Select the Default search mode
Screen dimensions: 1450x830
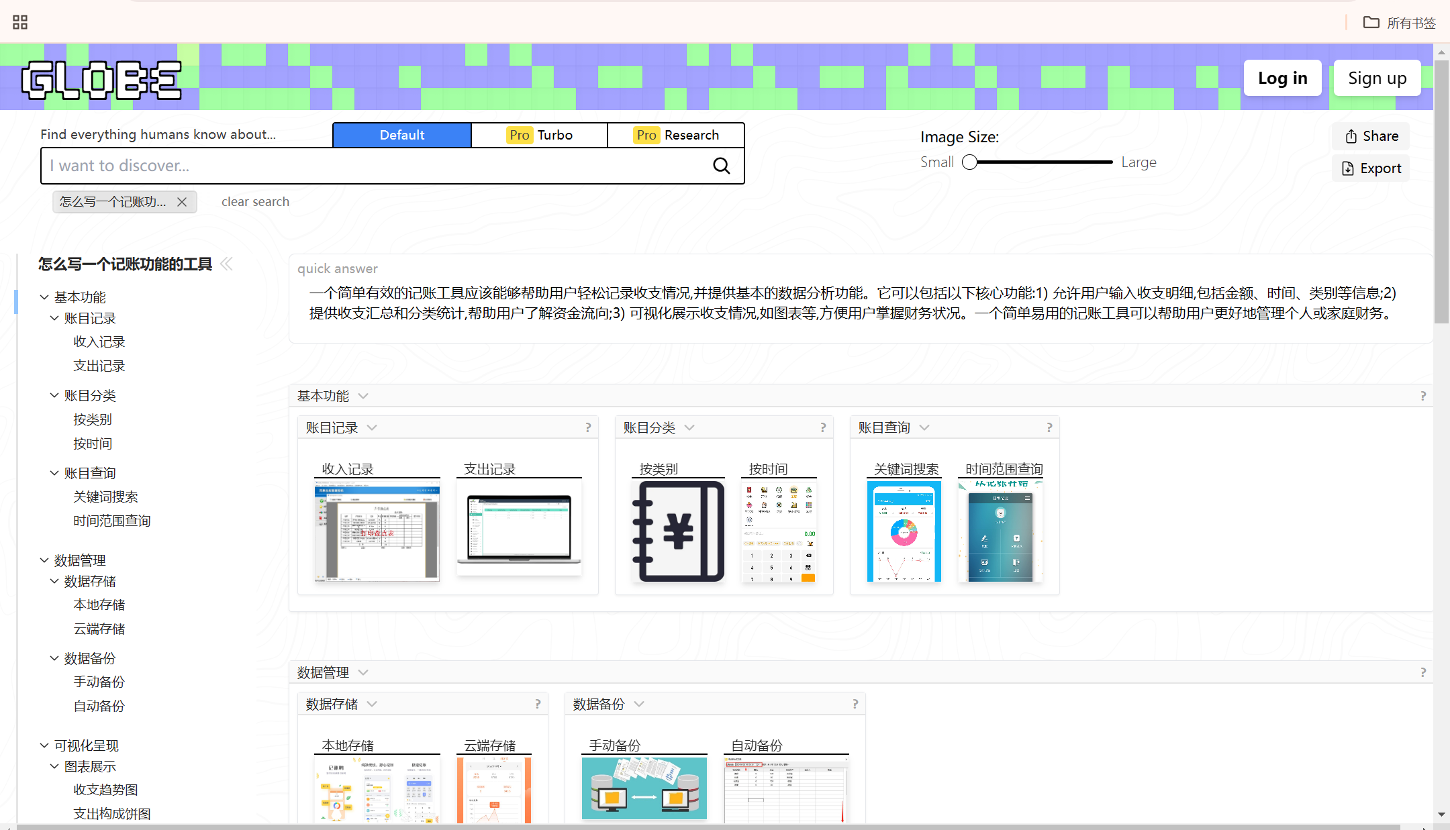401,135
